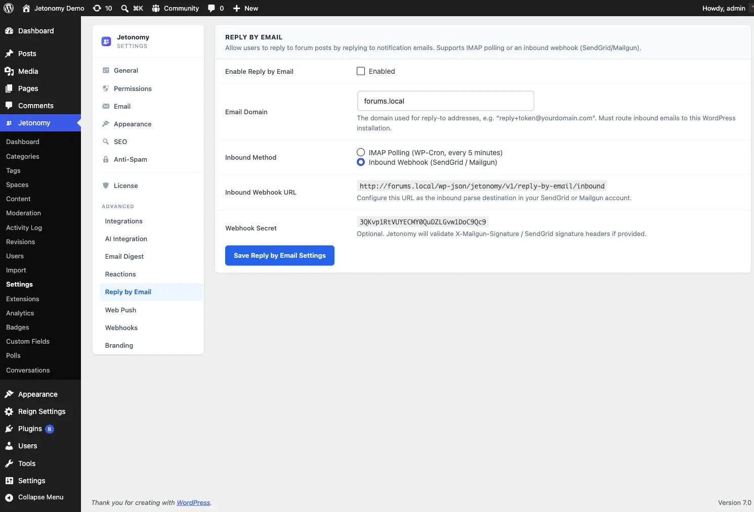Click the Plugins plug icon

pyautogui.click(x=9, y=429)
